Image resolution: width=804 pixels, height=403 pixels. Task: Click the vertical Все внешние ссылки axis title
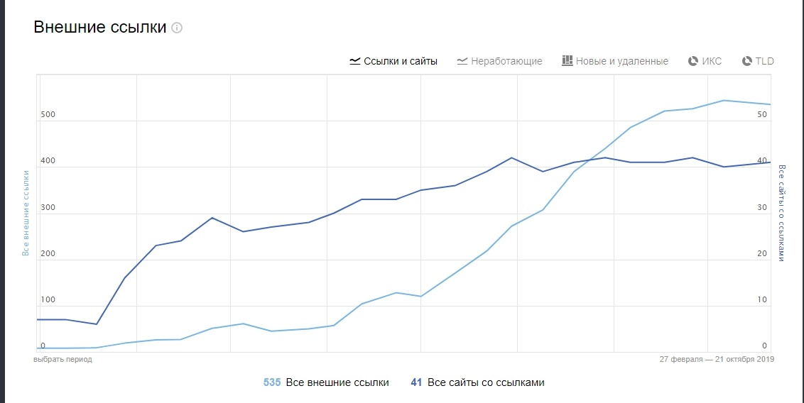click(x=26, y=213)
